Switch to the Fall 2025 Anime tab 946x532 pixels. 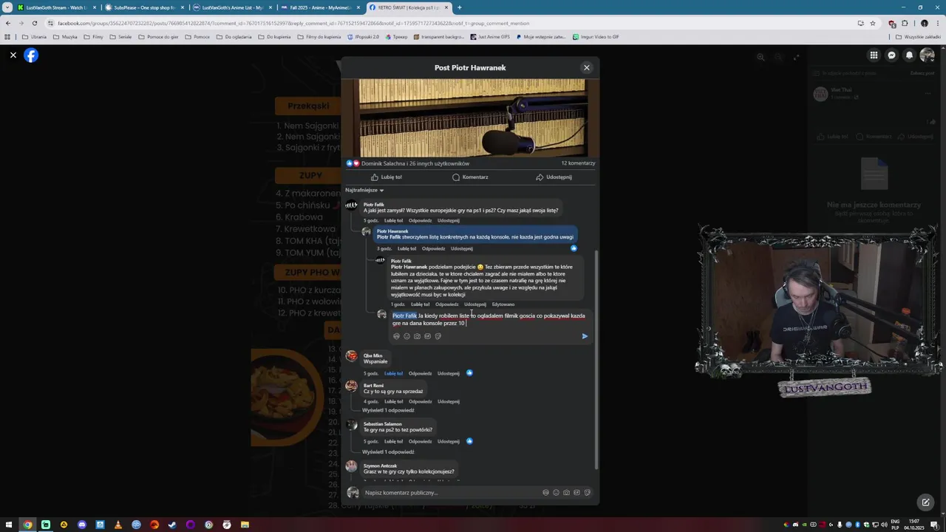pos(320,7)
